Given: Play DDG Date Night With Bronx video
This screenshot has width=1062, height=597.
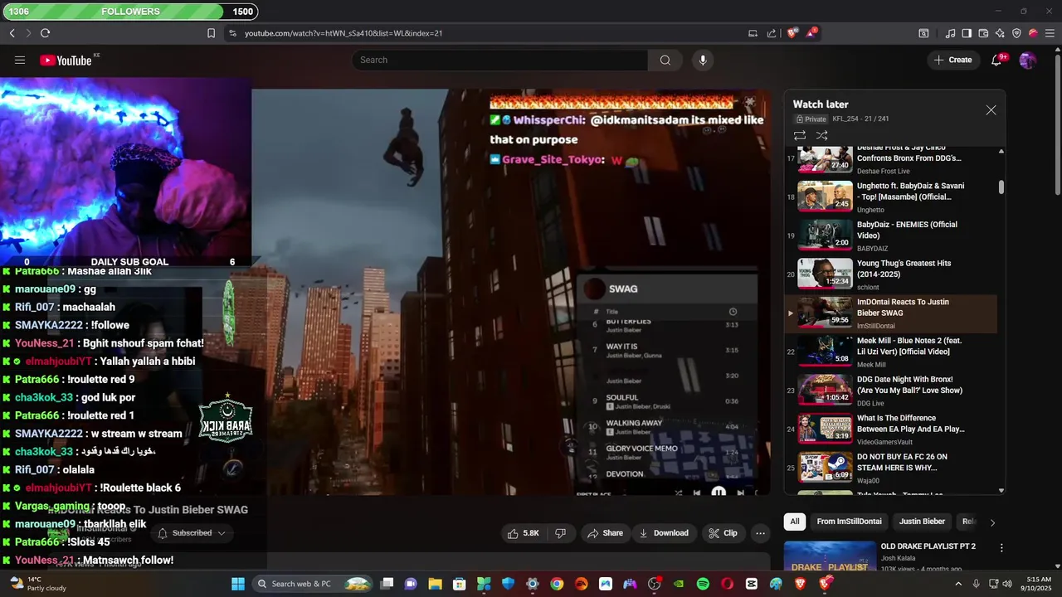Looking at the screenshot, I should pos(892,391).
